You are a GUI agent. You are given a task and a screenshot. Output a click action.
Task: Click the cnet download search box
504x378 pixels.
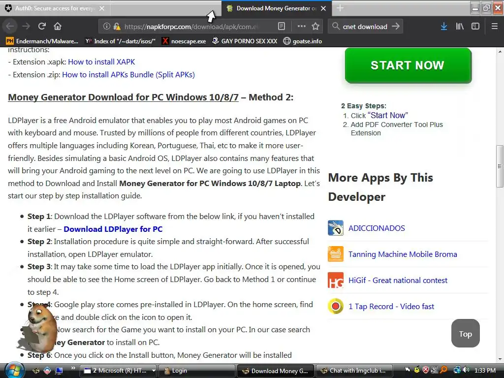pyautogui.click(x=365, y=27)
